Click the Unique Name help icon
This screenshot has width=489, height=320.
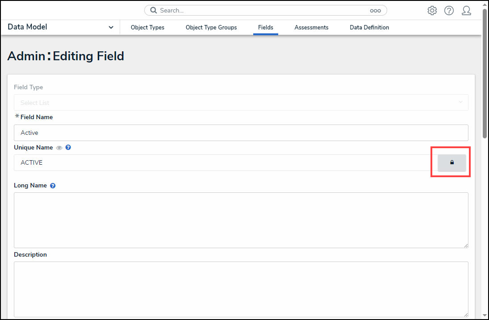click(x=68, y=147)
